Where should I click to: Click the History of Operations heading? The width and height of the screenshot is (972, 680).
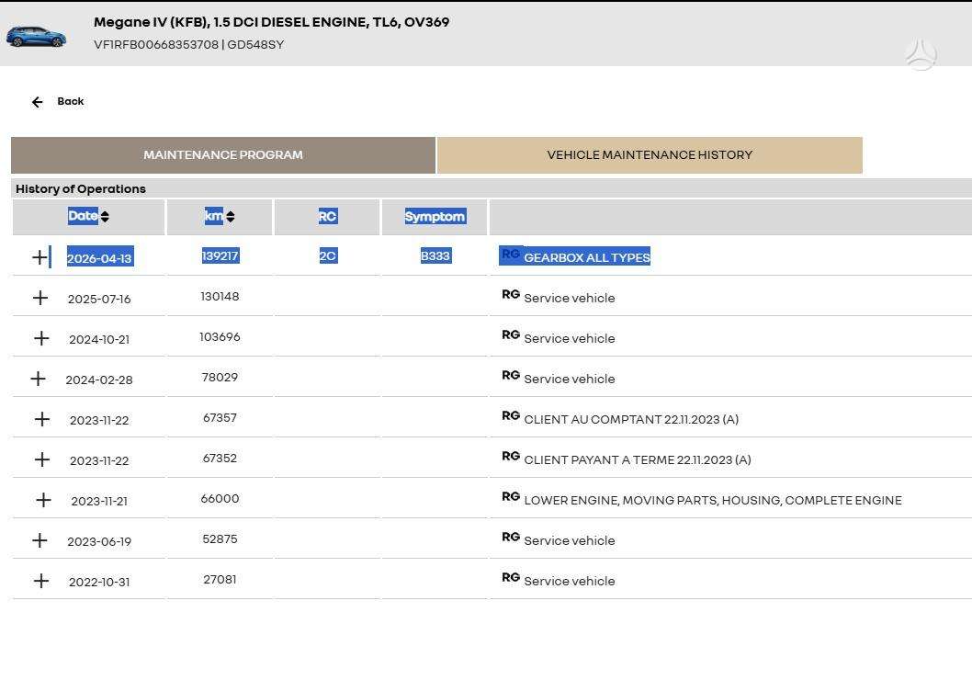point(81,189)
